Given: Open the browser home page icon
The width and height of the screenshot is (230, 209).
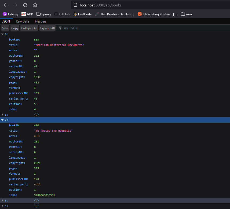Looking at the screenshot, I should (x=35, y=5).
